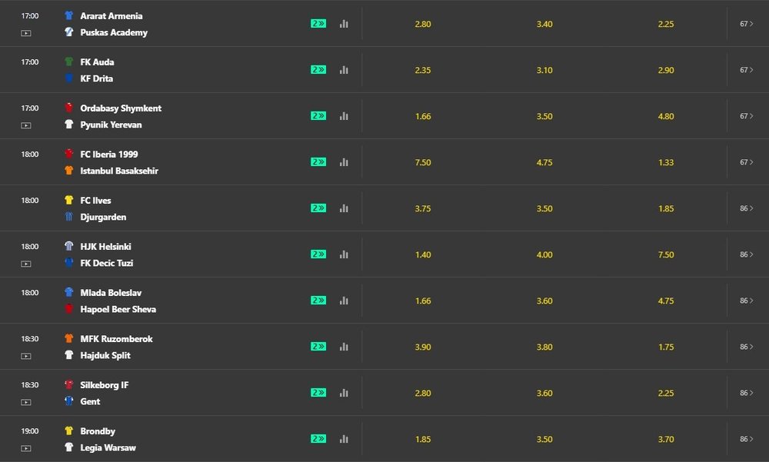Image resolution: width=769 pixels, height=462 pixels.
Task: Click the live stream icon for MFK Ruzomberok match
Action: (26, 356)
